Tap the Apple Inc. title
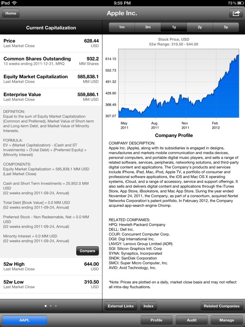Screen dimensions: 245x327 pyautogui.click(x=122, y=13)
